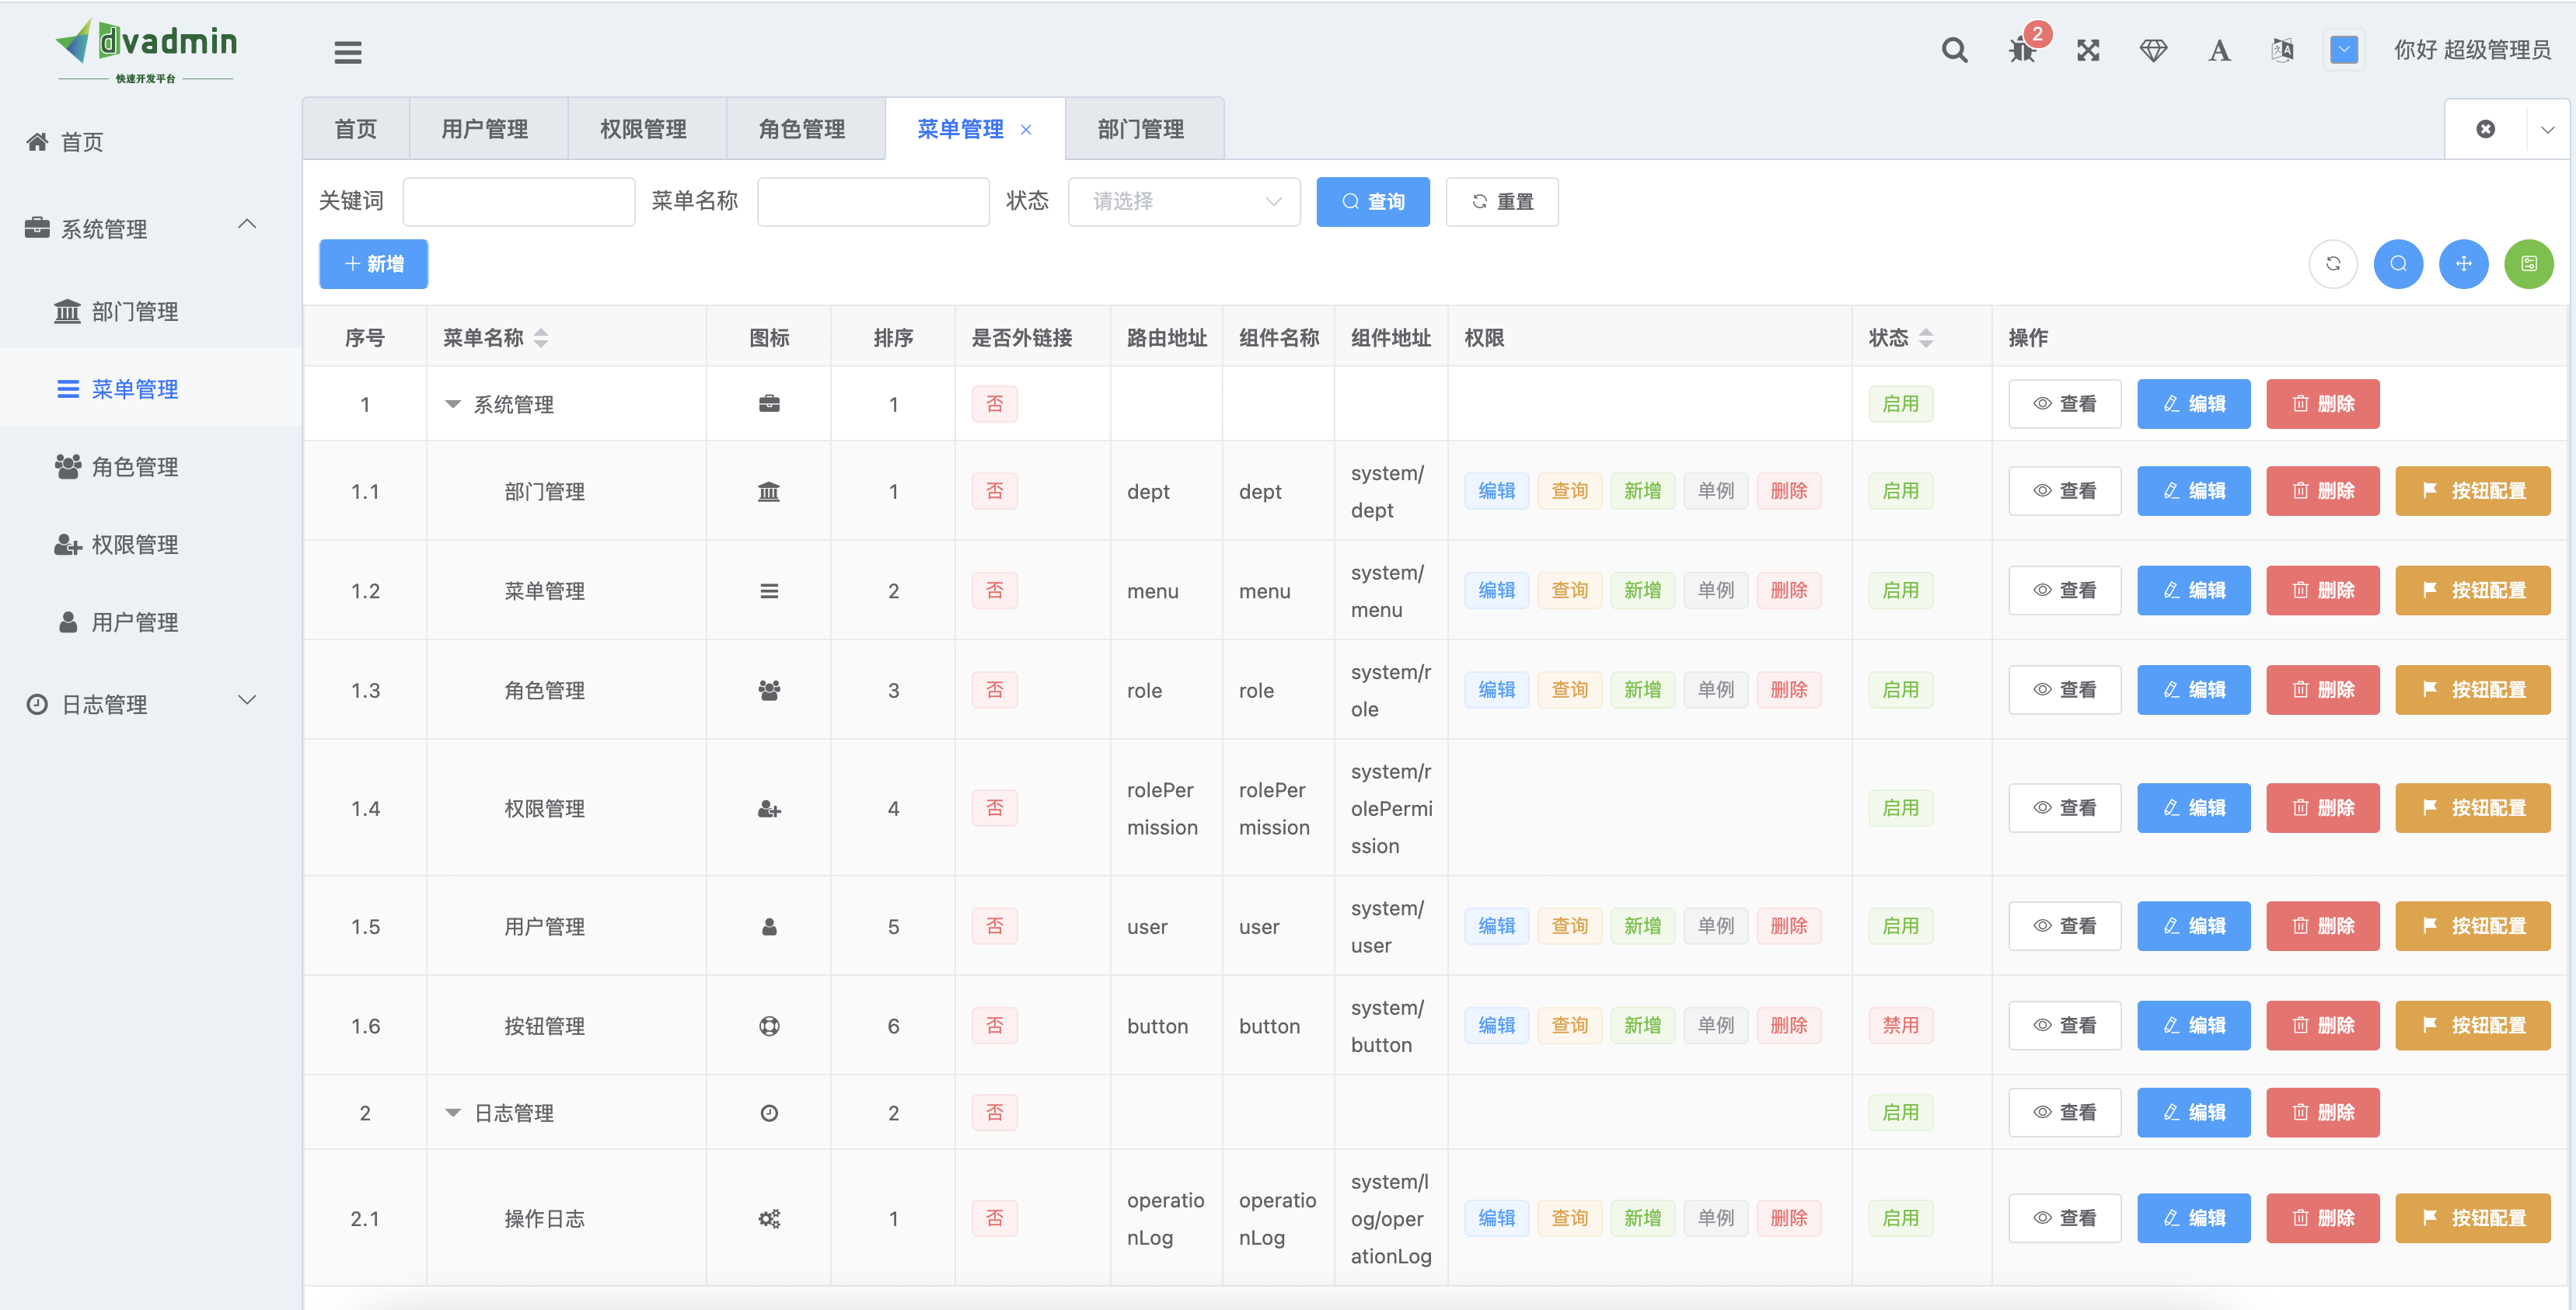Open the font size 'A' icon
Image resolution: width=2576 pixels, height=1310 pixels.
tap(2219, 50)
